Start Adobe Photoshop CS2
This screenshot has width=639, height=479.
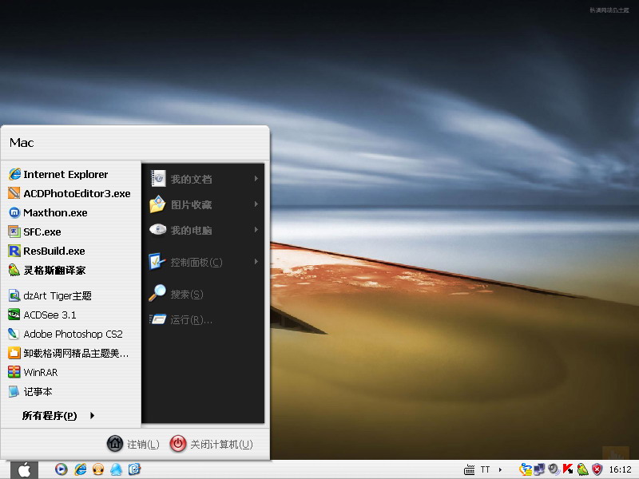70,334
